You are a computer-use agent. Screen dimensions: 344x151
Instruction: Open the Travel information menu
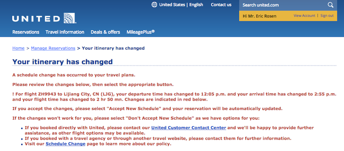point(65,32)
